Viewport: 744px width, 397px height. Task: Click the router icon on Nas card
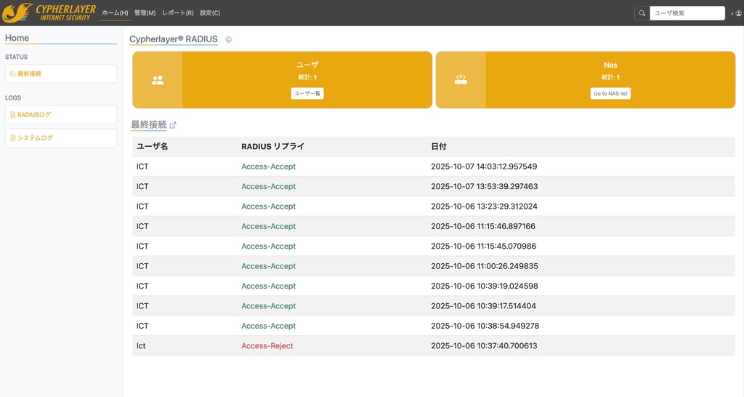(x=461, y=80)
